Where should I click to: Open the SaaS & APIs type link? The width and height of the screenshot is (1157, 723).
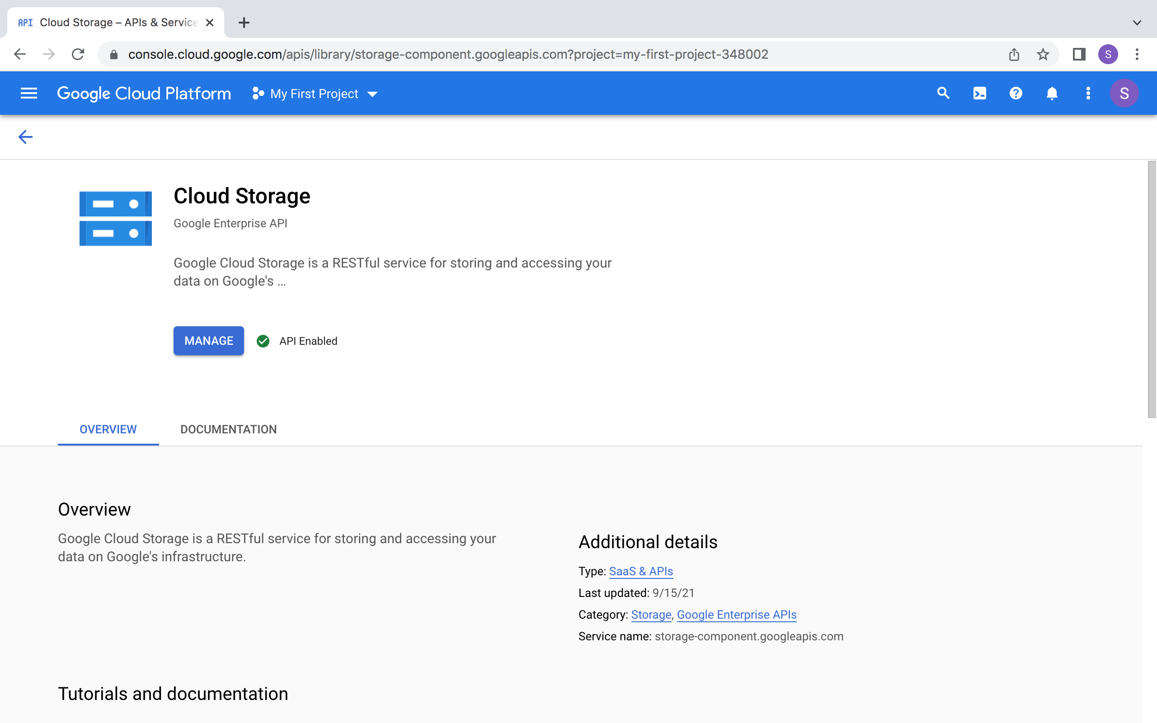[641, 571]
